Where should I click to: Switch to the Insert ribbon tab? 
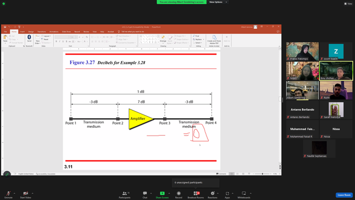coord(22,32)
